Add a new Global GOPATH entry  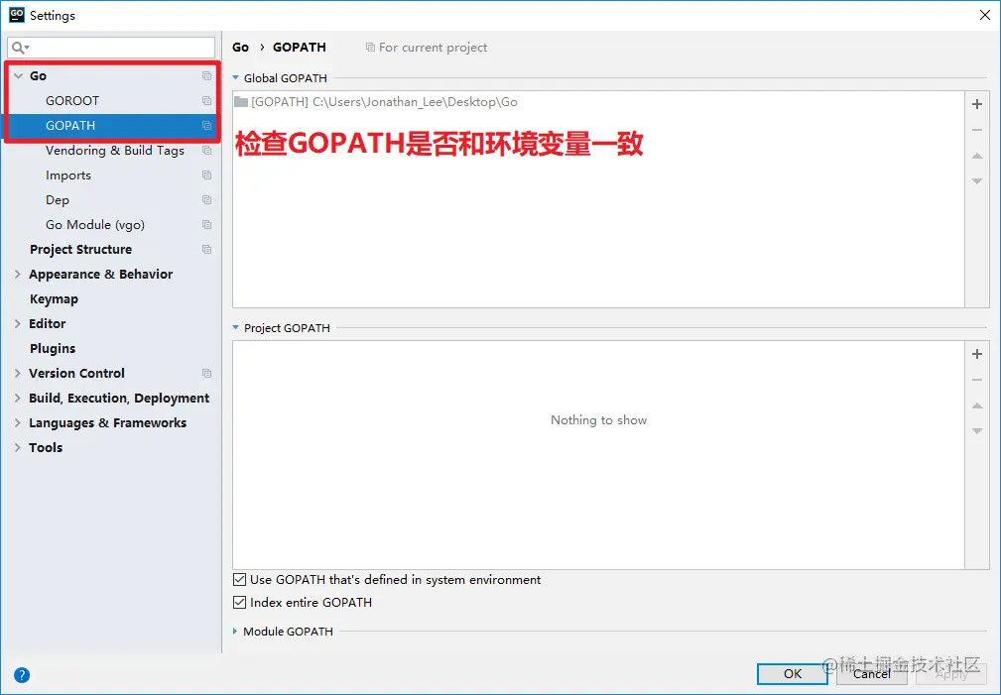coord(977,104)
